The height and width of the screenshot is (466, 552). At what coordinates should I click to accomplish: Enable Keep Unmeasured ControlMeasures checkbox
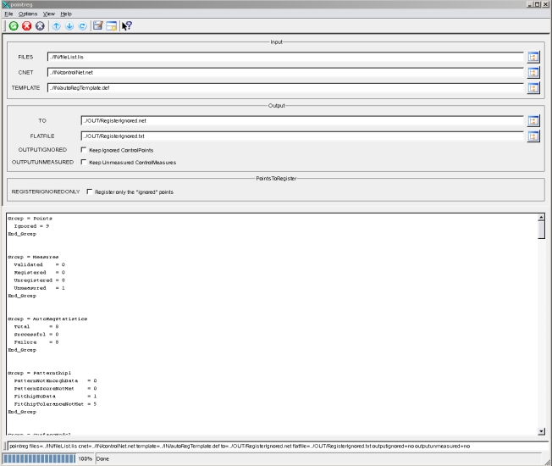pos(84,162)
